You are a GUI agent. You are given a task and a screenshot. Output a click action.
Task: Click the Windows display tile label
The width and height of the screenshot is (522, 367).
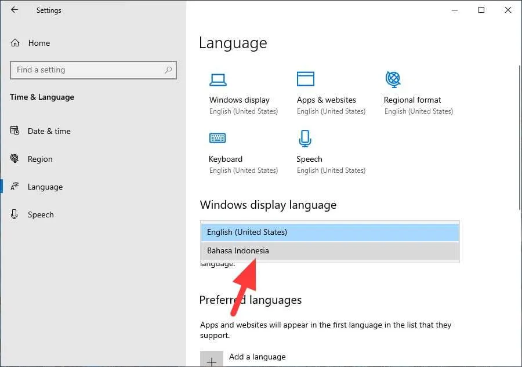click(240, 100)
